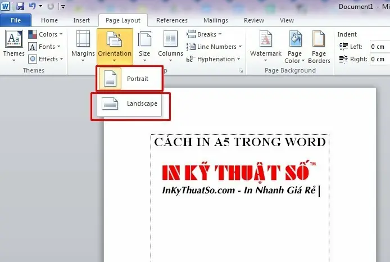This screenshot has height=262, width=390.
Task: Open Page Setup dialog launcher
Action: (241, 71)
